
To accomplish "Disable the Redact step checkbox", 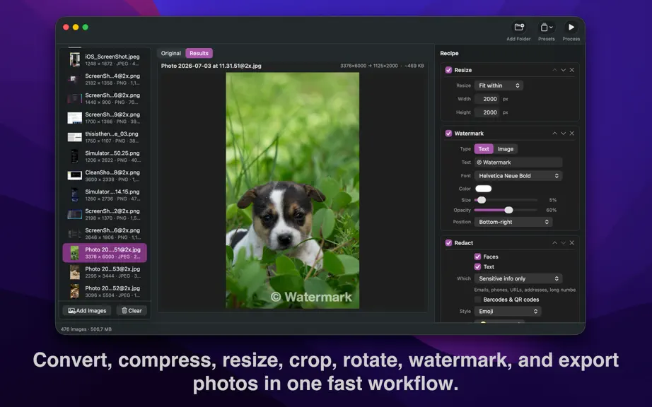I will click(448, 243).
